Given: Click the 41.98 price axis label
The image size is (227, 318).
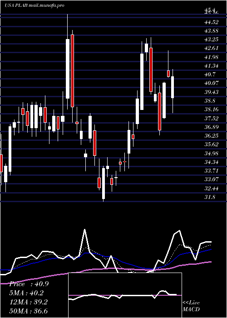Looking at the screenshot, I should click(212, 57).
